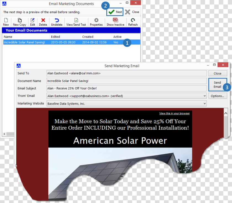Click the Send Email button
Image resolution: width=232 pixels, height=203 pixels.
(218, 85)
